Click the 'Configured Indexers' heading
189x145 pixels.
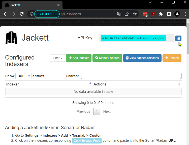click(x=20, y=61)
